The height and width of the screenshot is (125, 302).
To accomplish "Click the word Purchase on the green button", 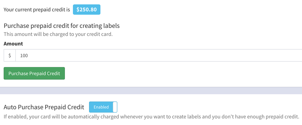I will 18,73.
